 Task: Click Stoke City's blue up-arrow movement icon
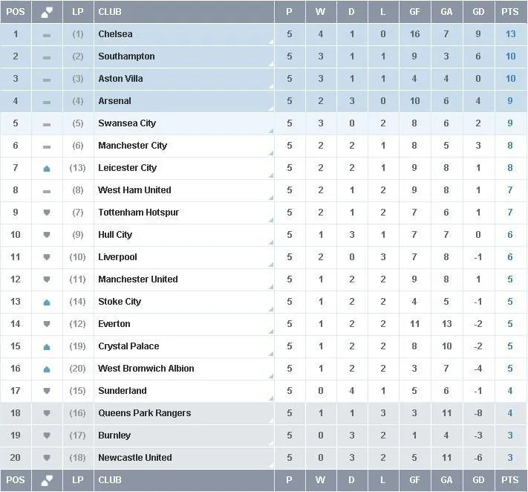pos(47,302)
